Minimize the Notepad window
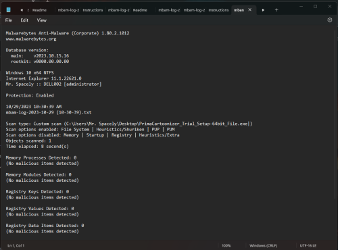The width and height of the screenshot is (338, 250). (x=301, y=7)
